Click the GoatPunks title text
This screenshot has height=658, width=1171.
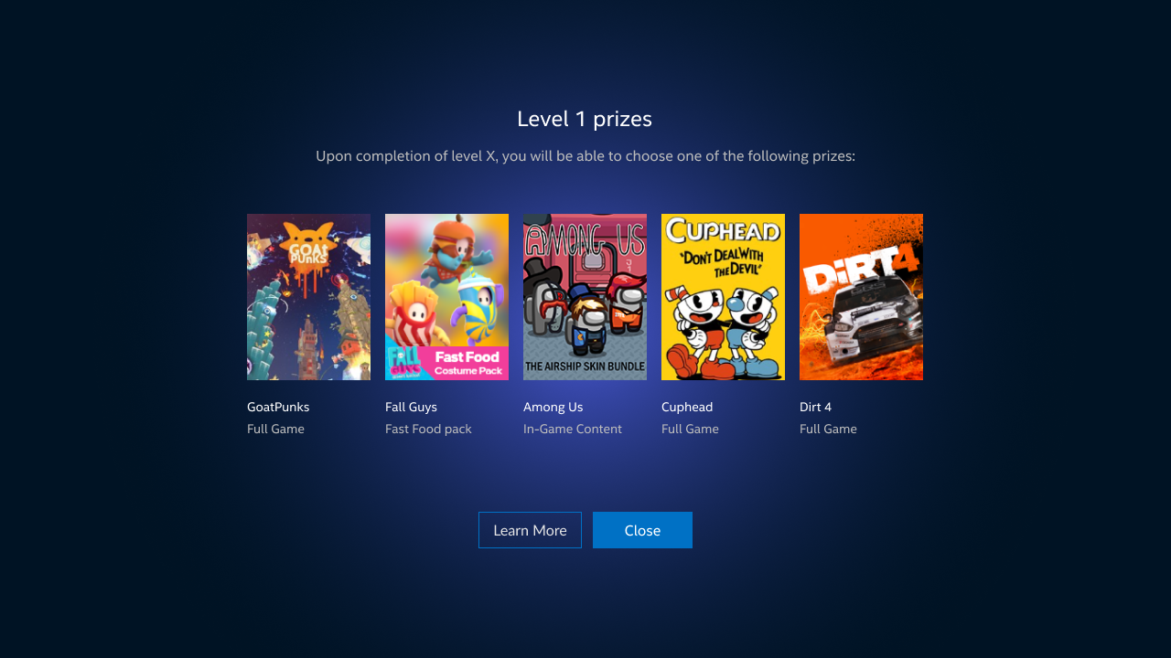click(x=278, y=407)
